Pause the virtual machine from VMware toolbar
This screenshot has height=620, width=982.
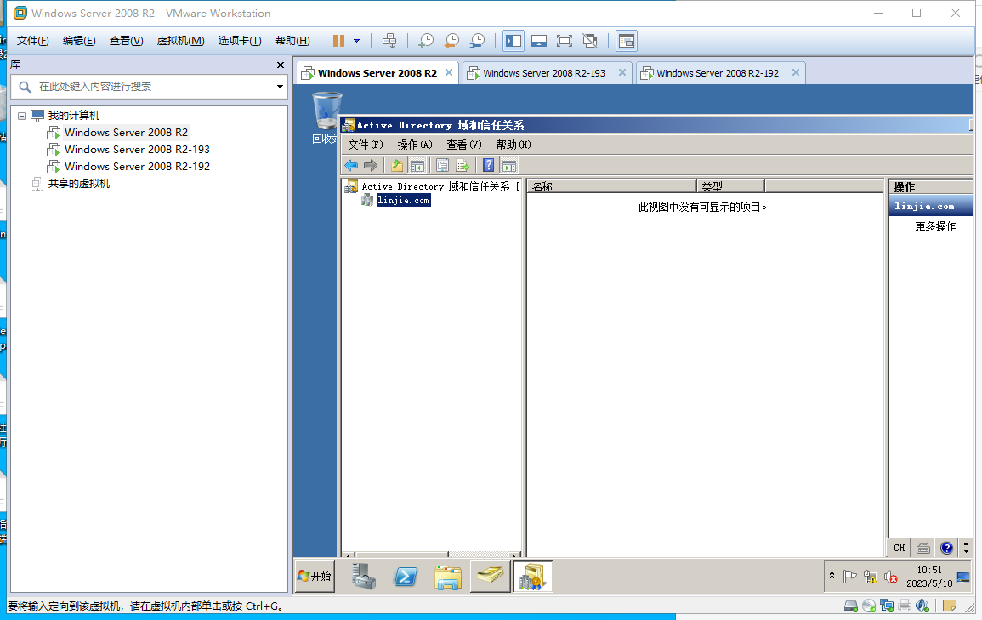click(339, 41)
